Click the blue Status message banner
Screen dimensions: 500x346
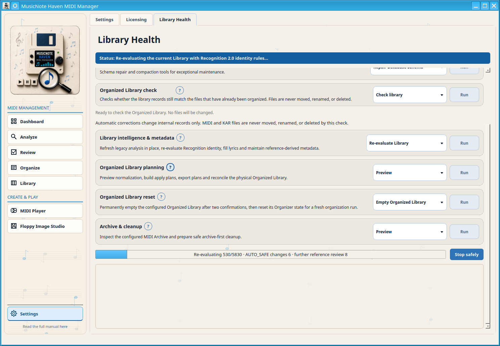[x=293, y=58]
